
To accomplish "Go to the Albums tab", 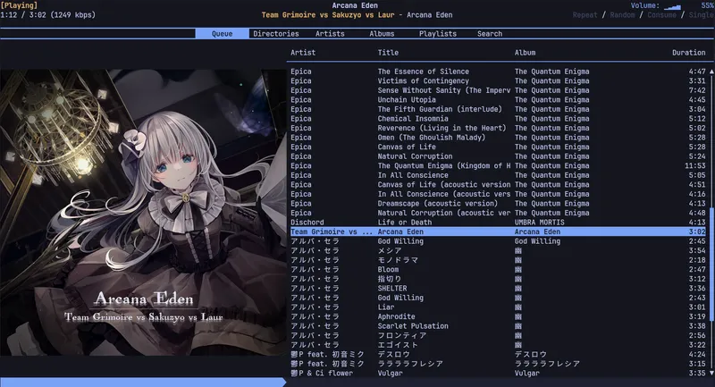I will (x=382, y=34).
